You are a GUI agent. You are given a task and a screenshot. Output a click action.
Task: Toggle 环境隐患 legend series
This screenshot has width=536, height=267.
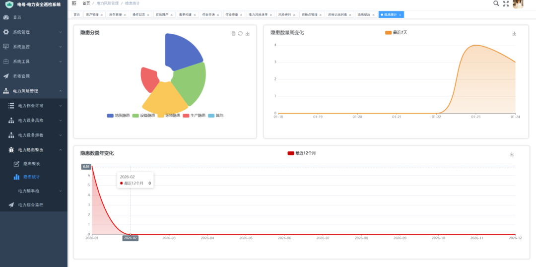coord(169,116)
